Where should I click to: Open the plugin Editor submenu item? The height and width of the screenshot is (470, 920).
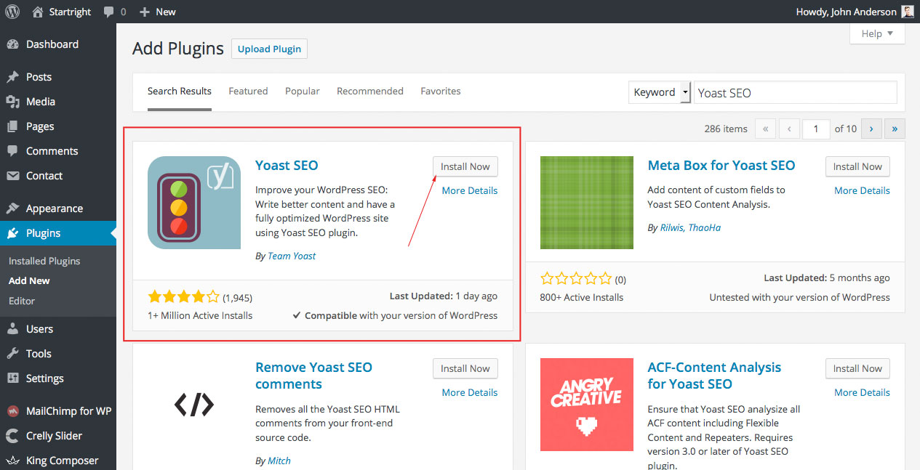(22, 301)
